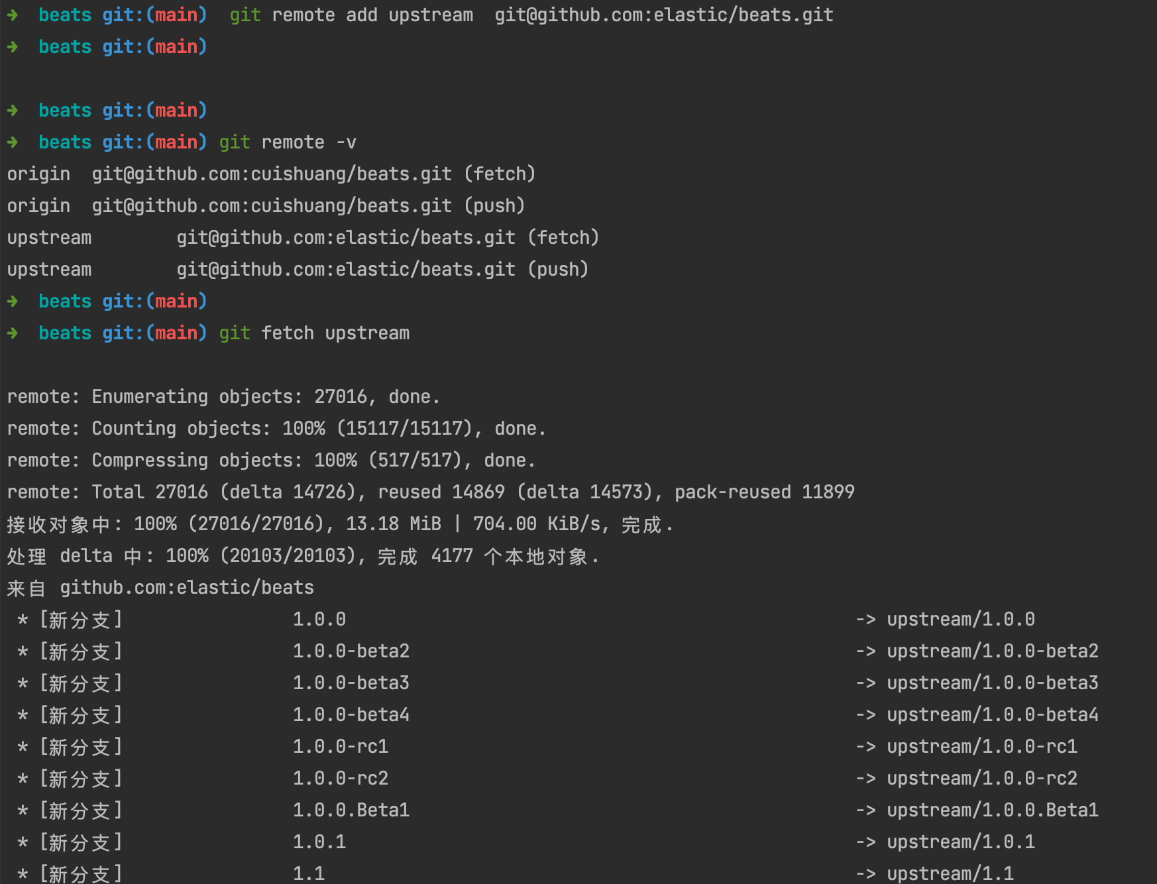Click the elastic/beats.git URL in the first command
1157x884 pixels.
point(663,15)
